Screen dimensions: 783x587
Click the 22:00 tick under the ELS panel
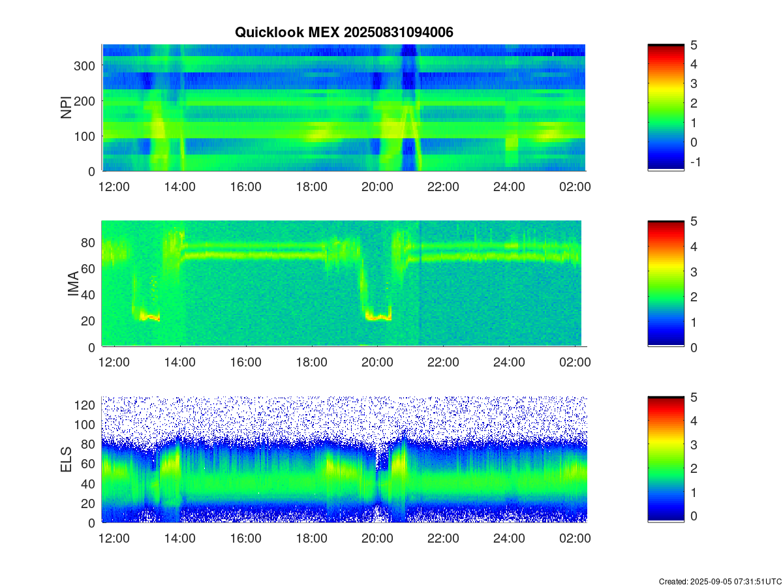pos(443,539)
